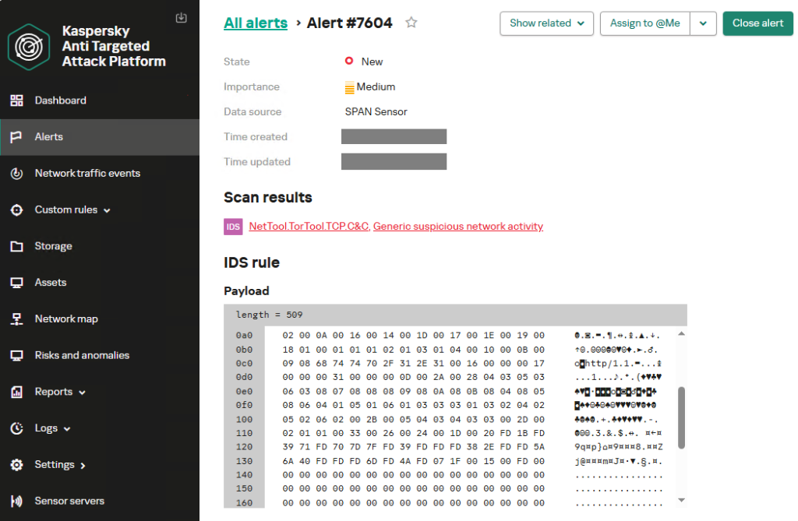Click the Custom rules target icon
Screen dimensions: 798x521
pyautogui.click(x=17, y=210)
